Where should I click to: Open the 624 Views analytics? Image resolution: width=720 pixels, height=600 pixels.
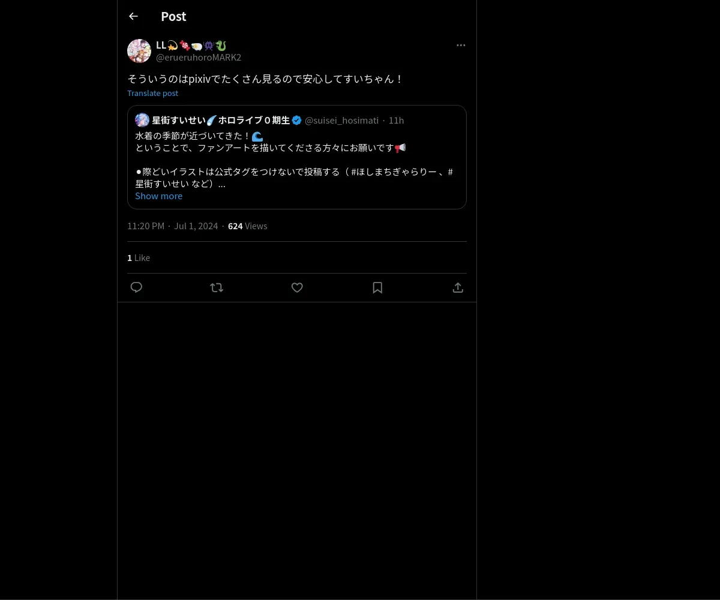(x=247, y=226)
